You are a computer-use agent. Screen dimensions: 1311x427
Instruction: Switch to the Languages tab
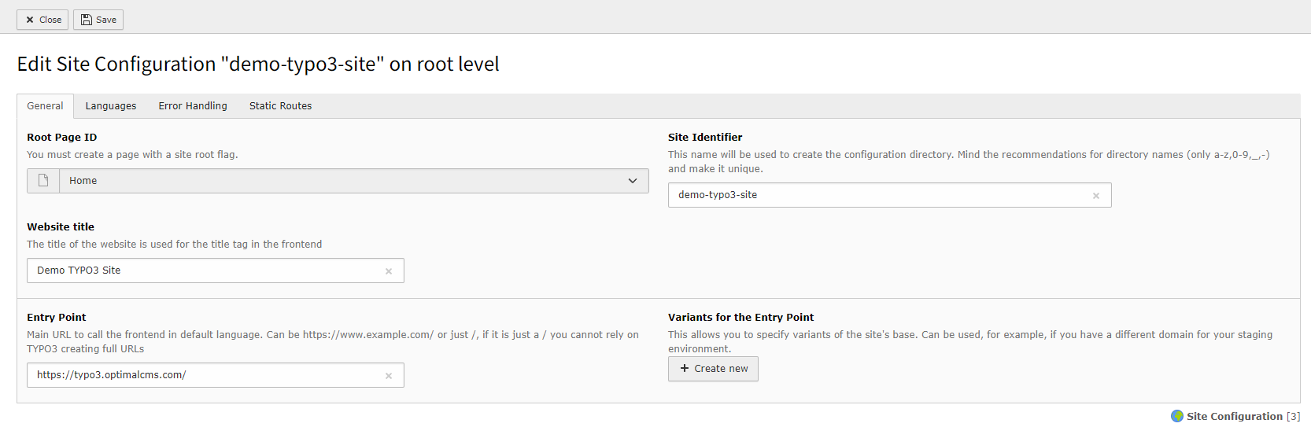110,106
